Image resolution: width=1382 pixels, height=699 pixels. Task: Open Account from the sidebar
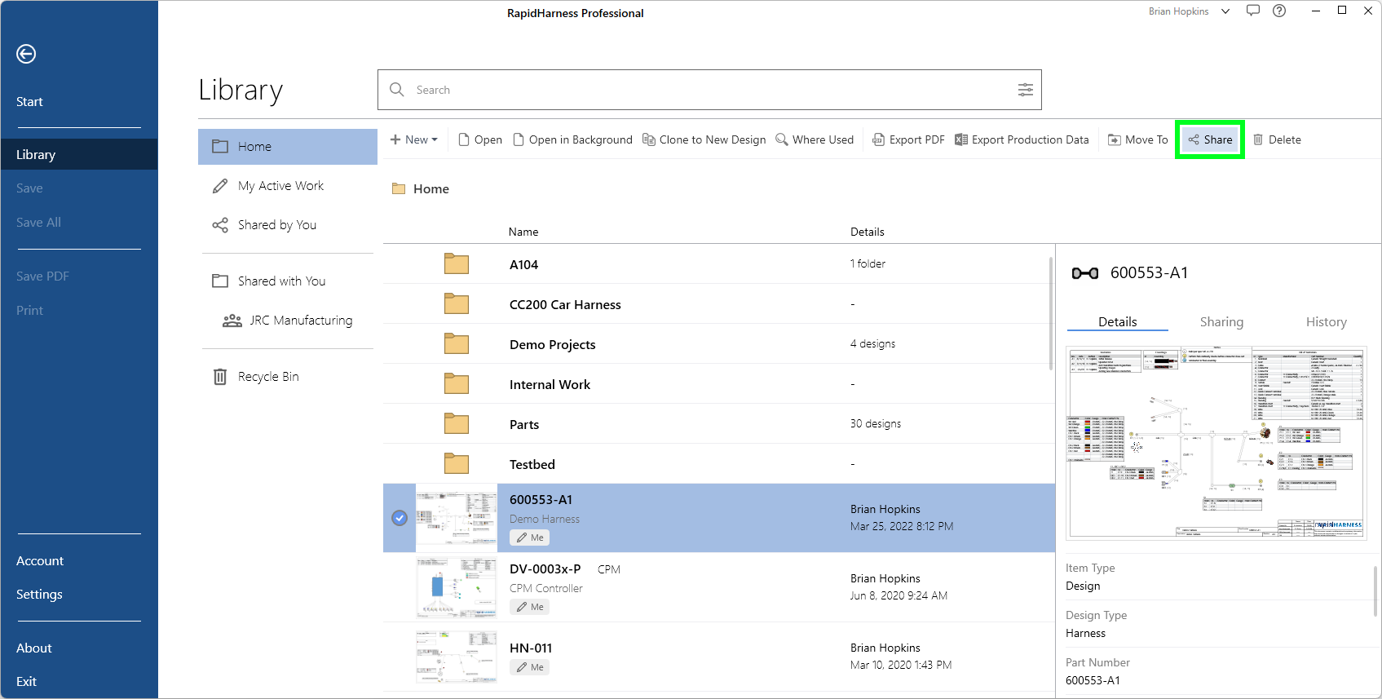point(40,561)
